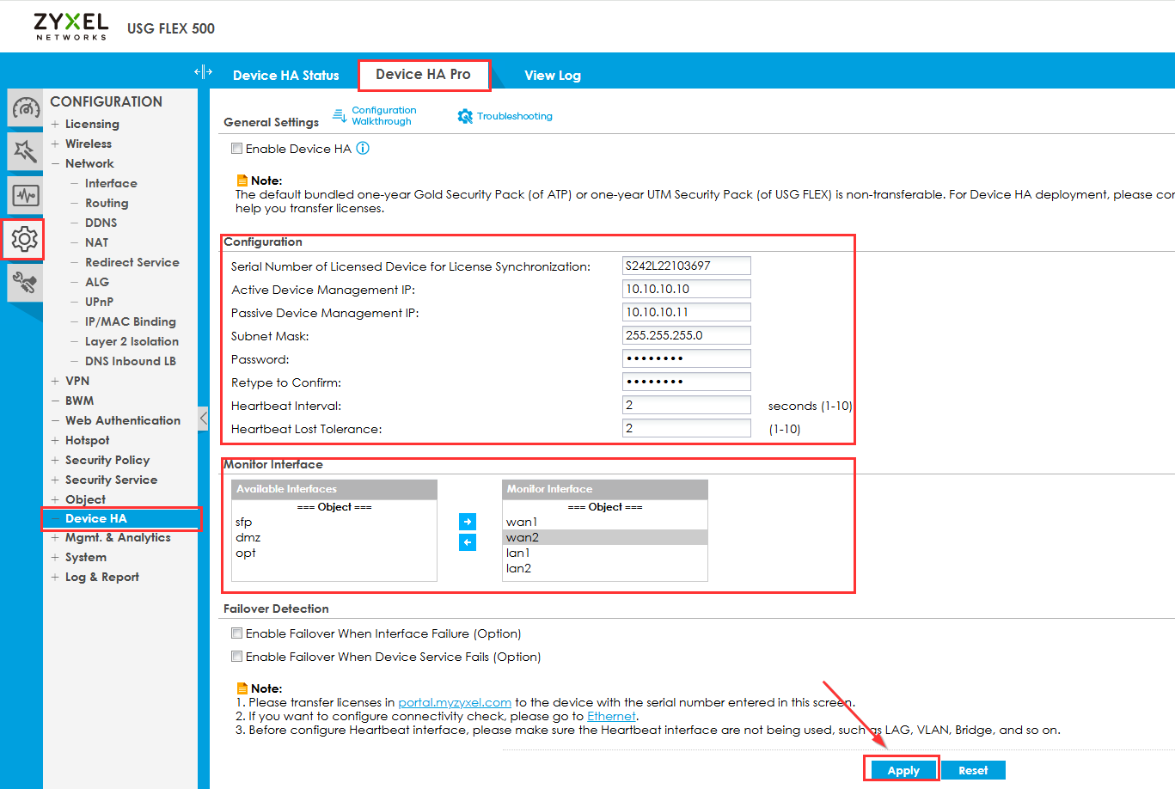1175x789 pixels.
Task: Click the Passive Device Management IP field
Action: 686,311
